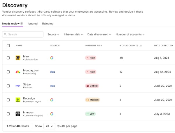Click the Monday.com logo icon

pyautogui.click(x=18, y=72)
